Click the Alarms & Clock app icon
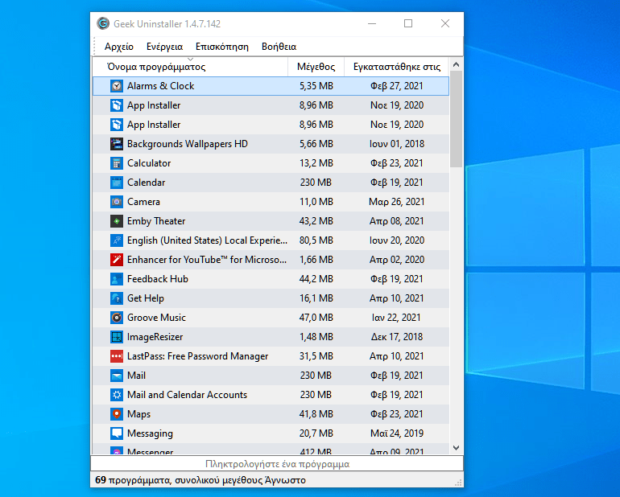Screen dimensions: 620x497 click(116, 86)
